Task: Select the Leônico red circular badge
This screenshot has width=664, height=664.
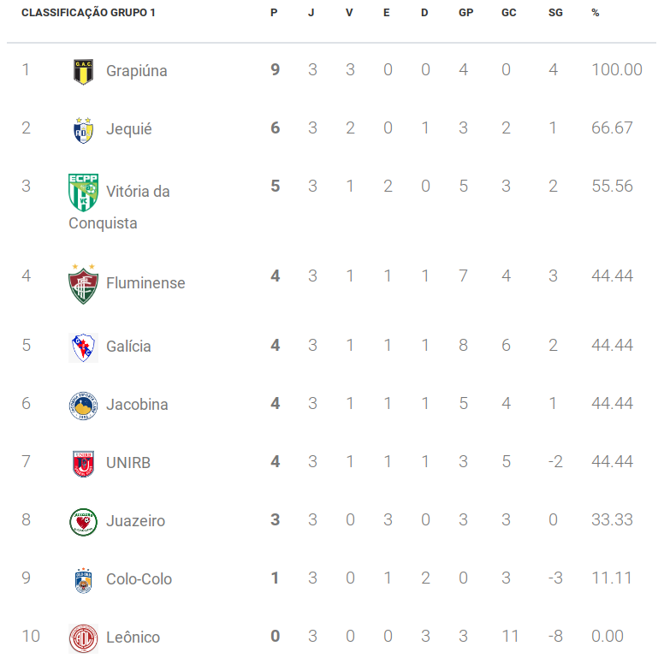Action: click(x=83, y=638)
